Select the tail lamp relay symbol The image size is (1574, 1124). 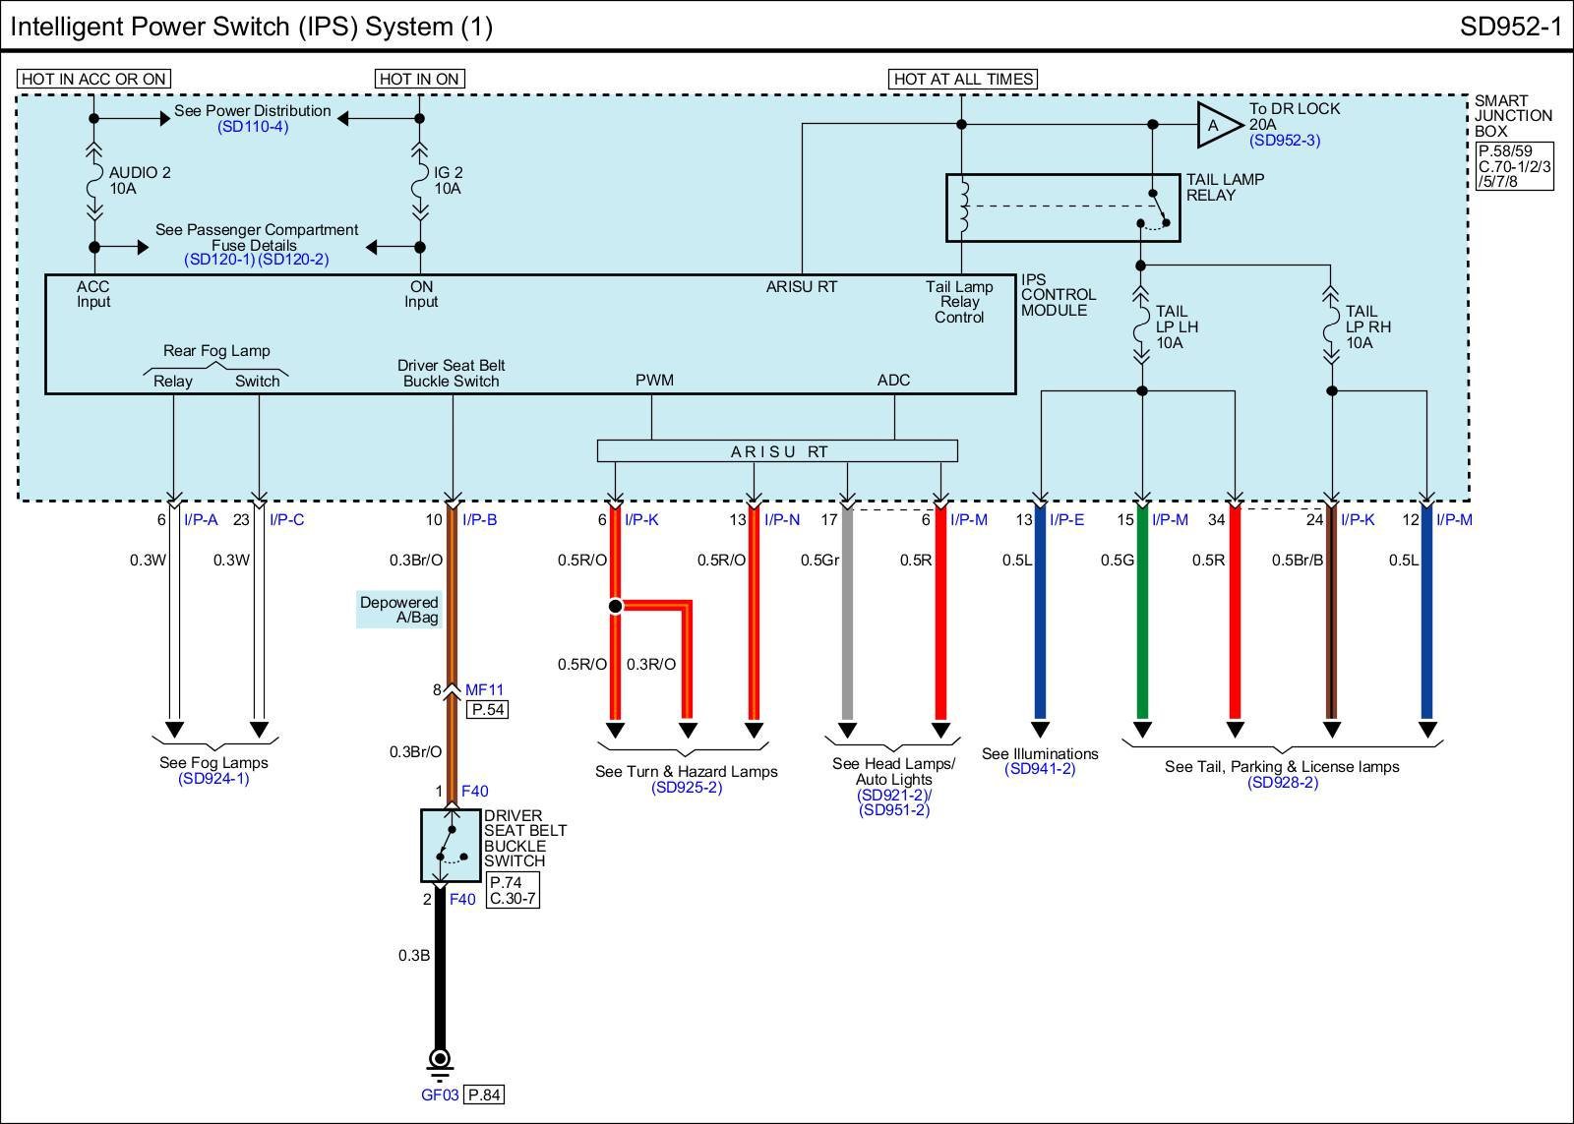(1061, 207)
